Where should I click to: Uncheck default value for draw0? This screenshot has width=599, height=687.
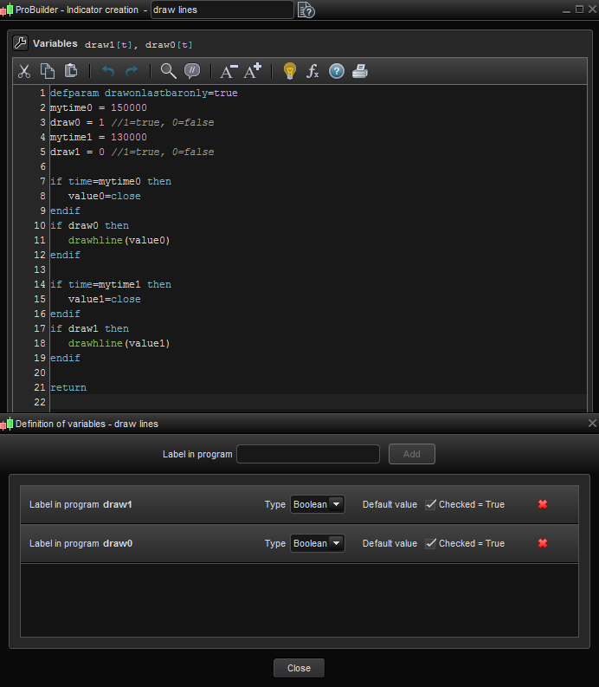(x=430, y=543)
